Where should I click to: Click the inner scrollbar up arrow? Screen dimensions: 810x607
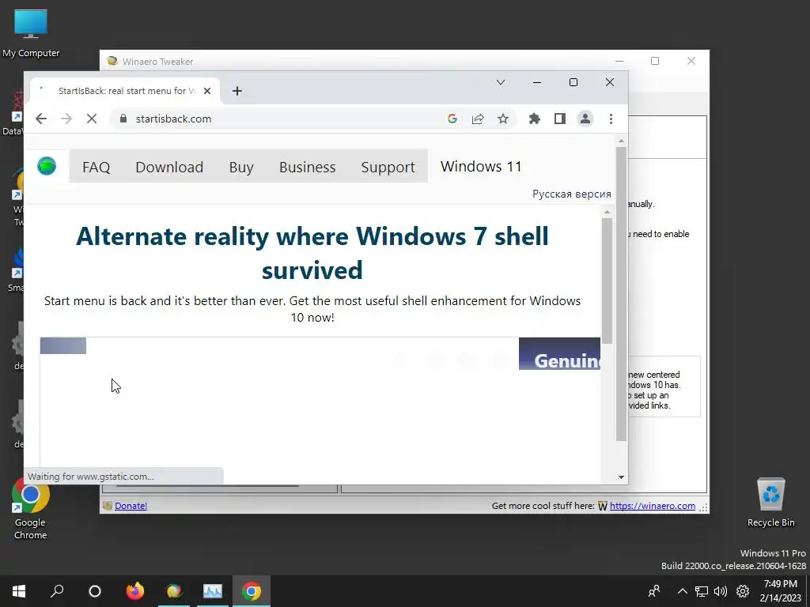[x=607, y=212]
